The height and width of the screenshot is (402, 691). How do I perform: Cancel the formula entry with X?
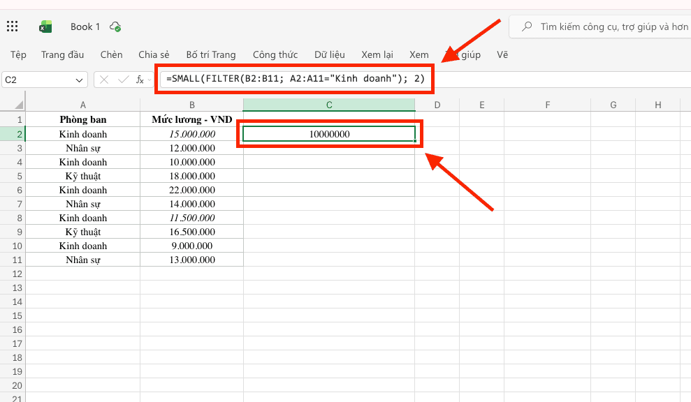point(104,80)
